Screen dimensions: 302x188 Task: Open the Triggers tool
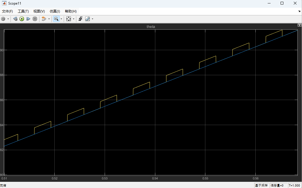(81, 19)
